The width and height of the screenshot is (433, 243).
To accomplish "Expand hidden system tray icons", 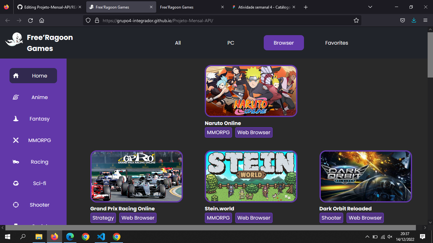I will pyautogui.click(x=367, y=236).
